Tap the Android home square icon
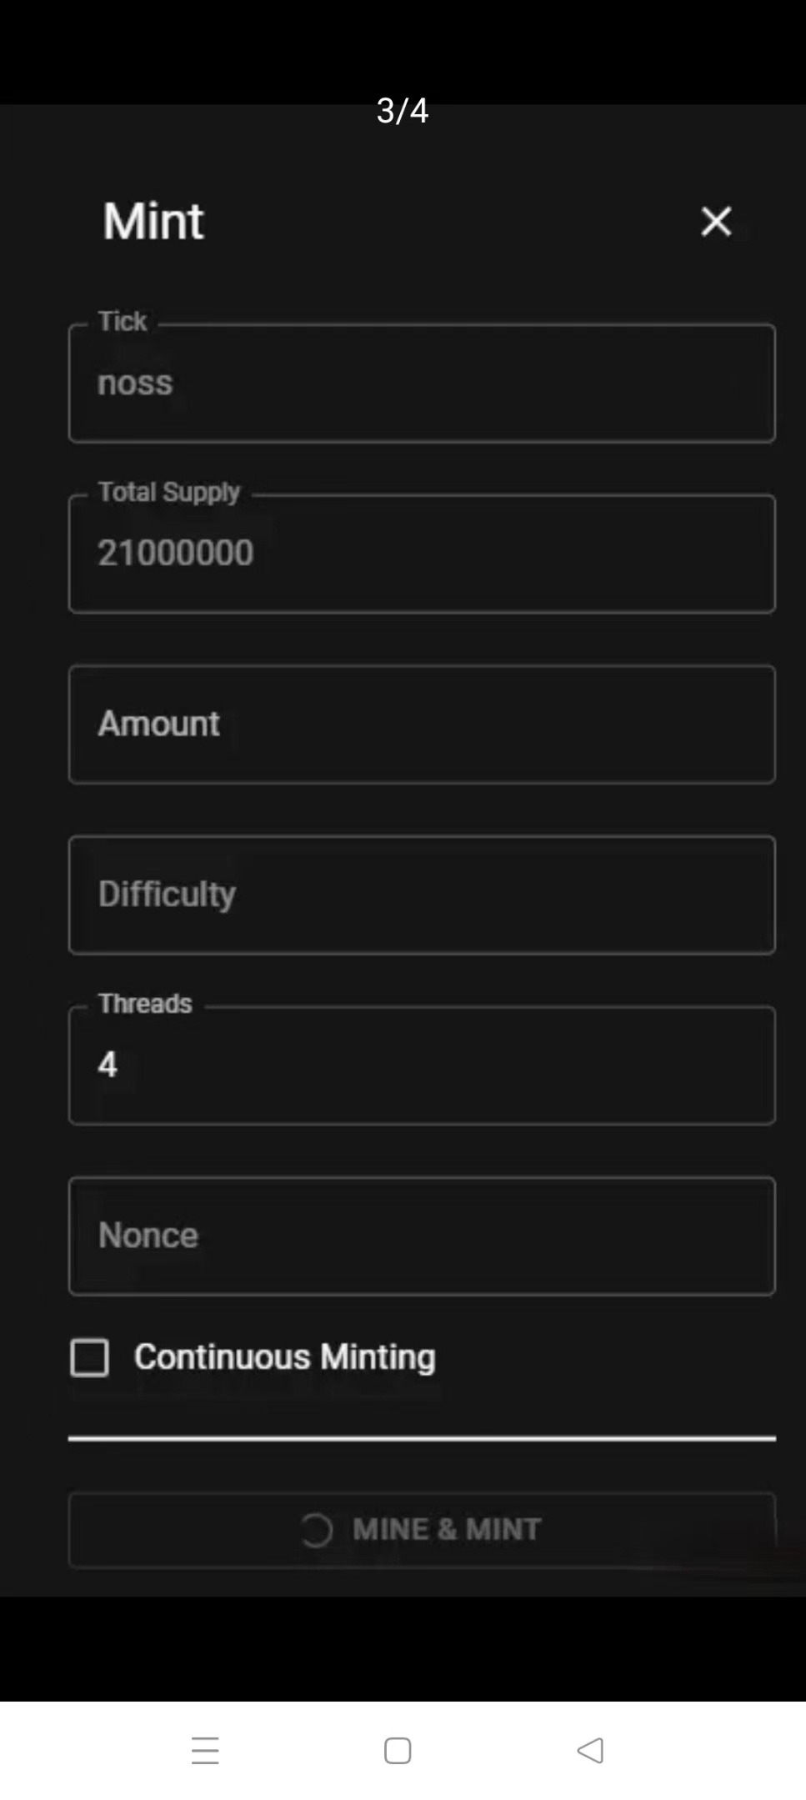Image resolution: width=806 pixels, height=1800 pixels. (398, 1750)
